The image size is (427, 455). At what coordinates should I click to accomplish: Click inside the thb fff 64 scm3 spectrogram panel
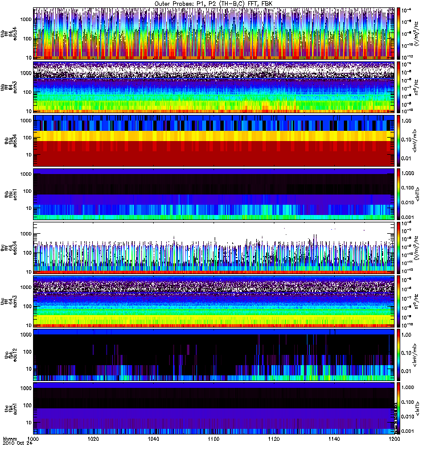click(214, 87)
